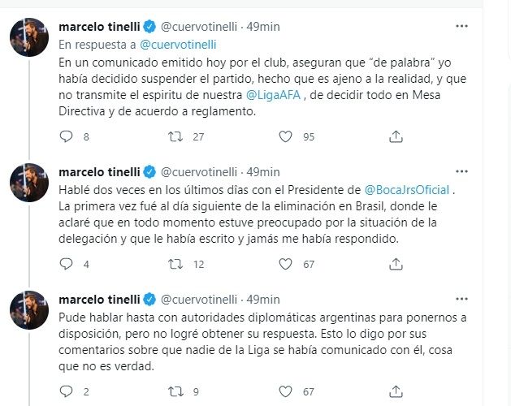
Task: Open more options on the third tweet
Action: tap(461, 300)
